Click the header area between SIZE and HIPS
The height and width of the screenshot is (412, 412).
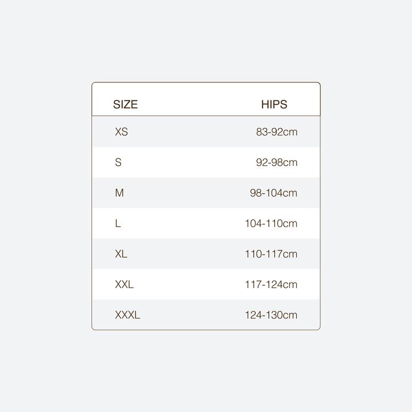[200, 105]
